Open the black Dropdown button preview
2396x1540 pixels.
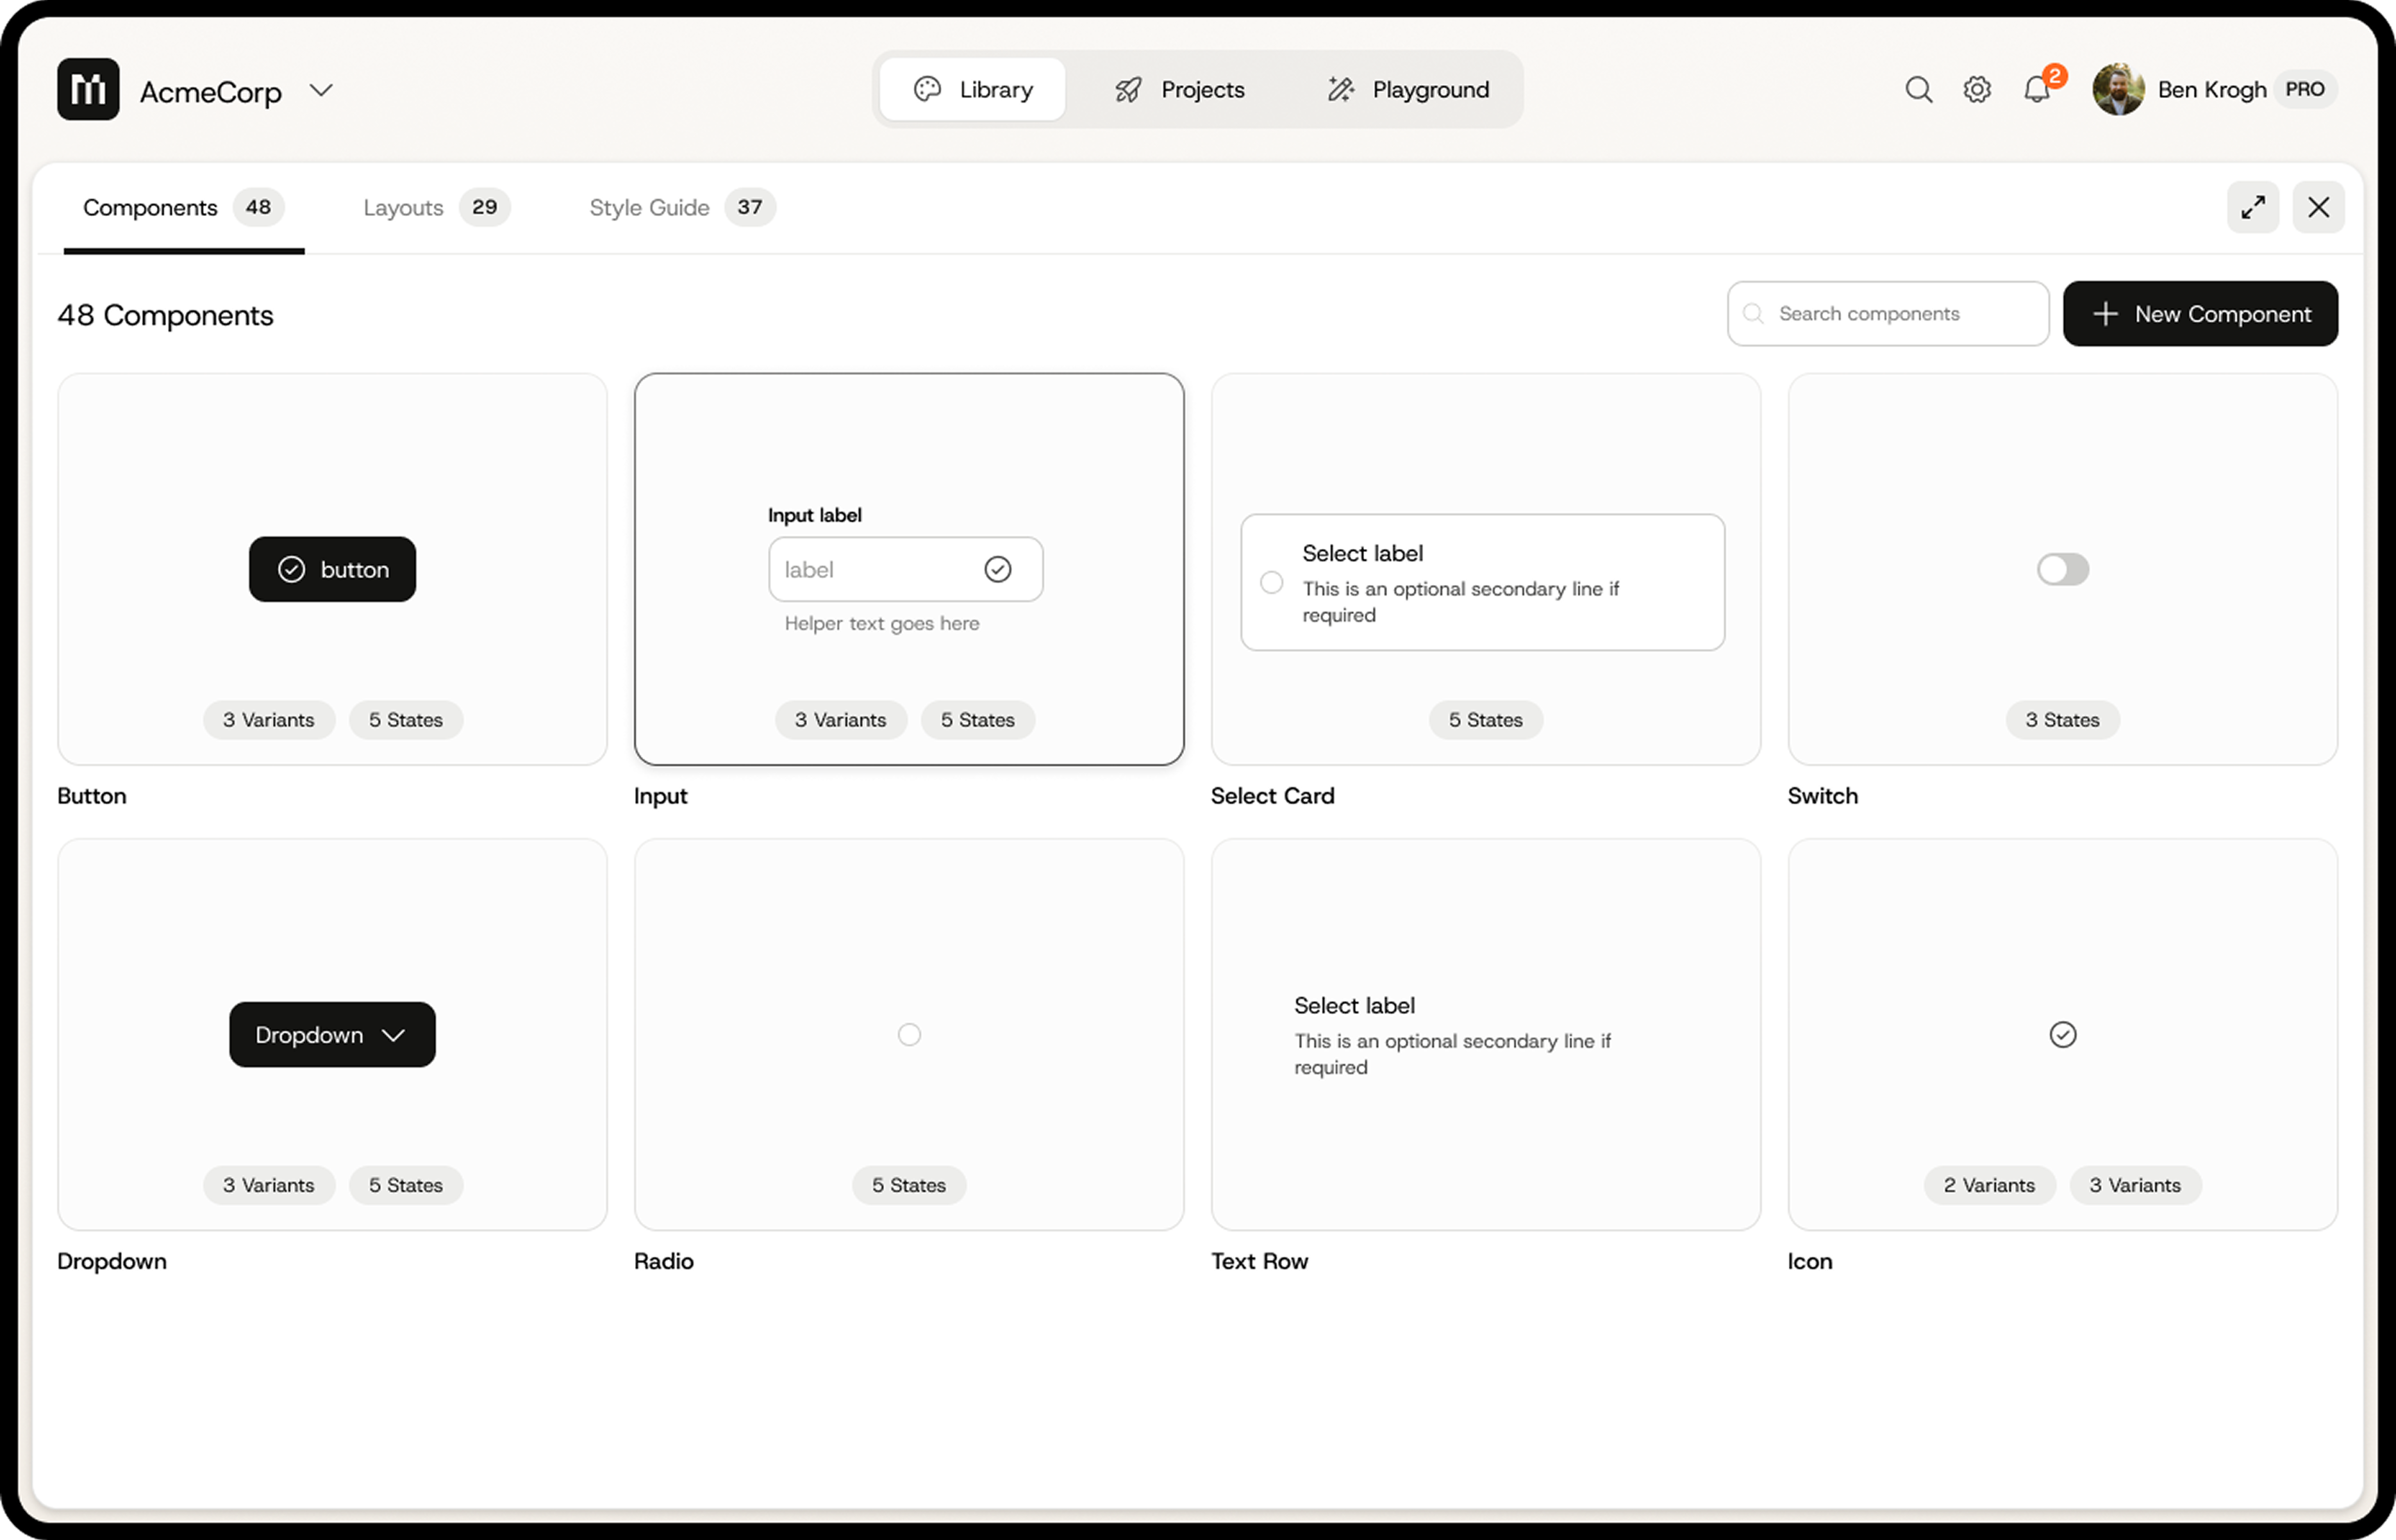coord(332,1035)
